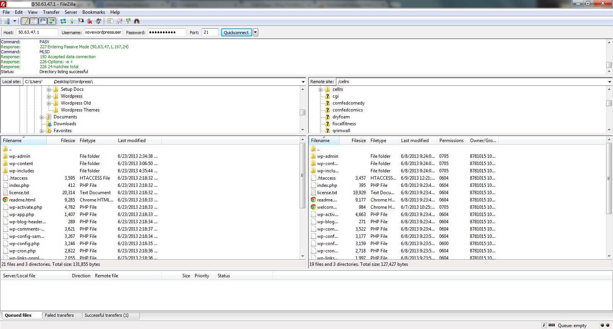This screenshot has height=329, width=613.
Task: Open the Transfer menu
Action: coord(51,12)
